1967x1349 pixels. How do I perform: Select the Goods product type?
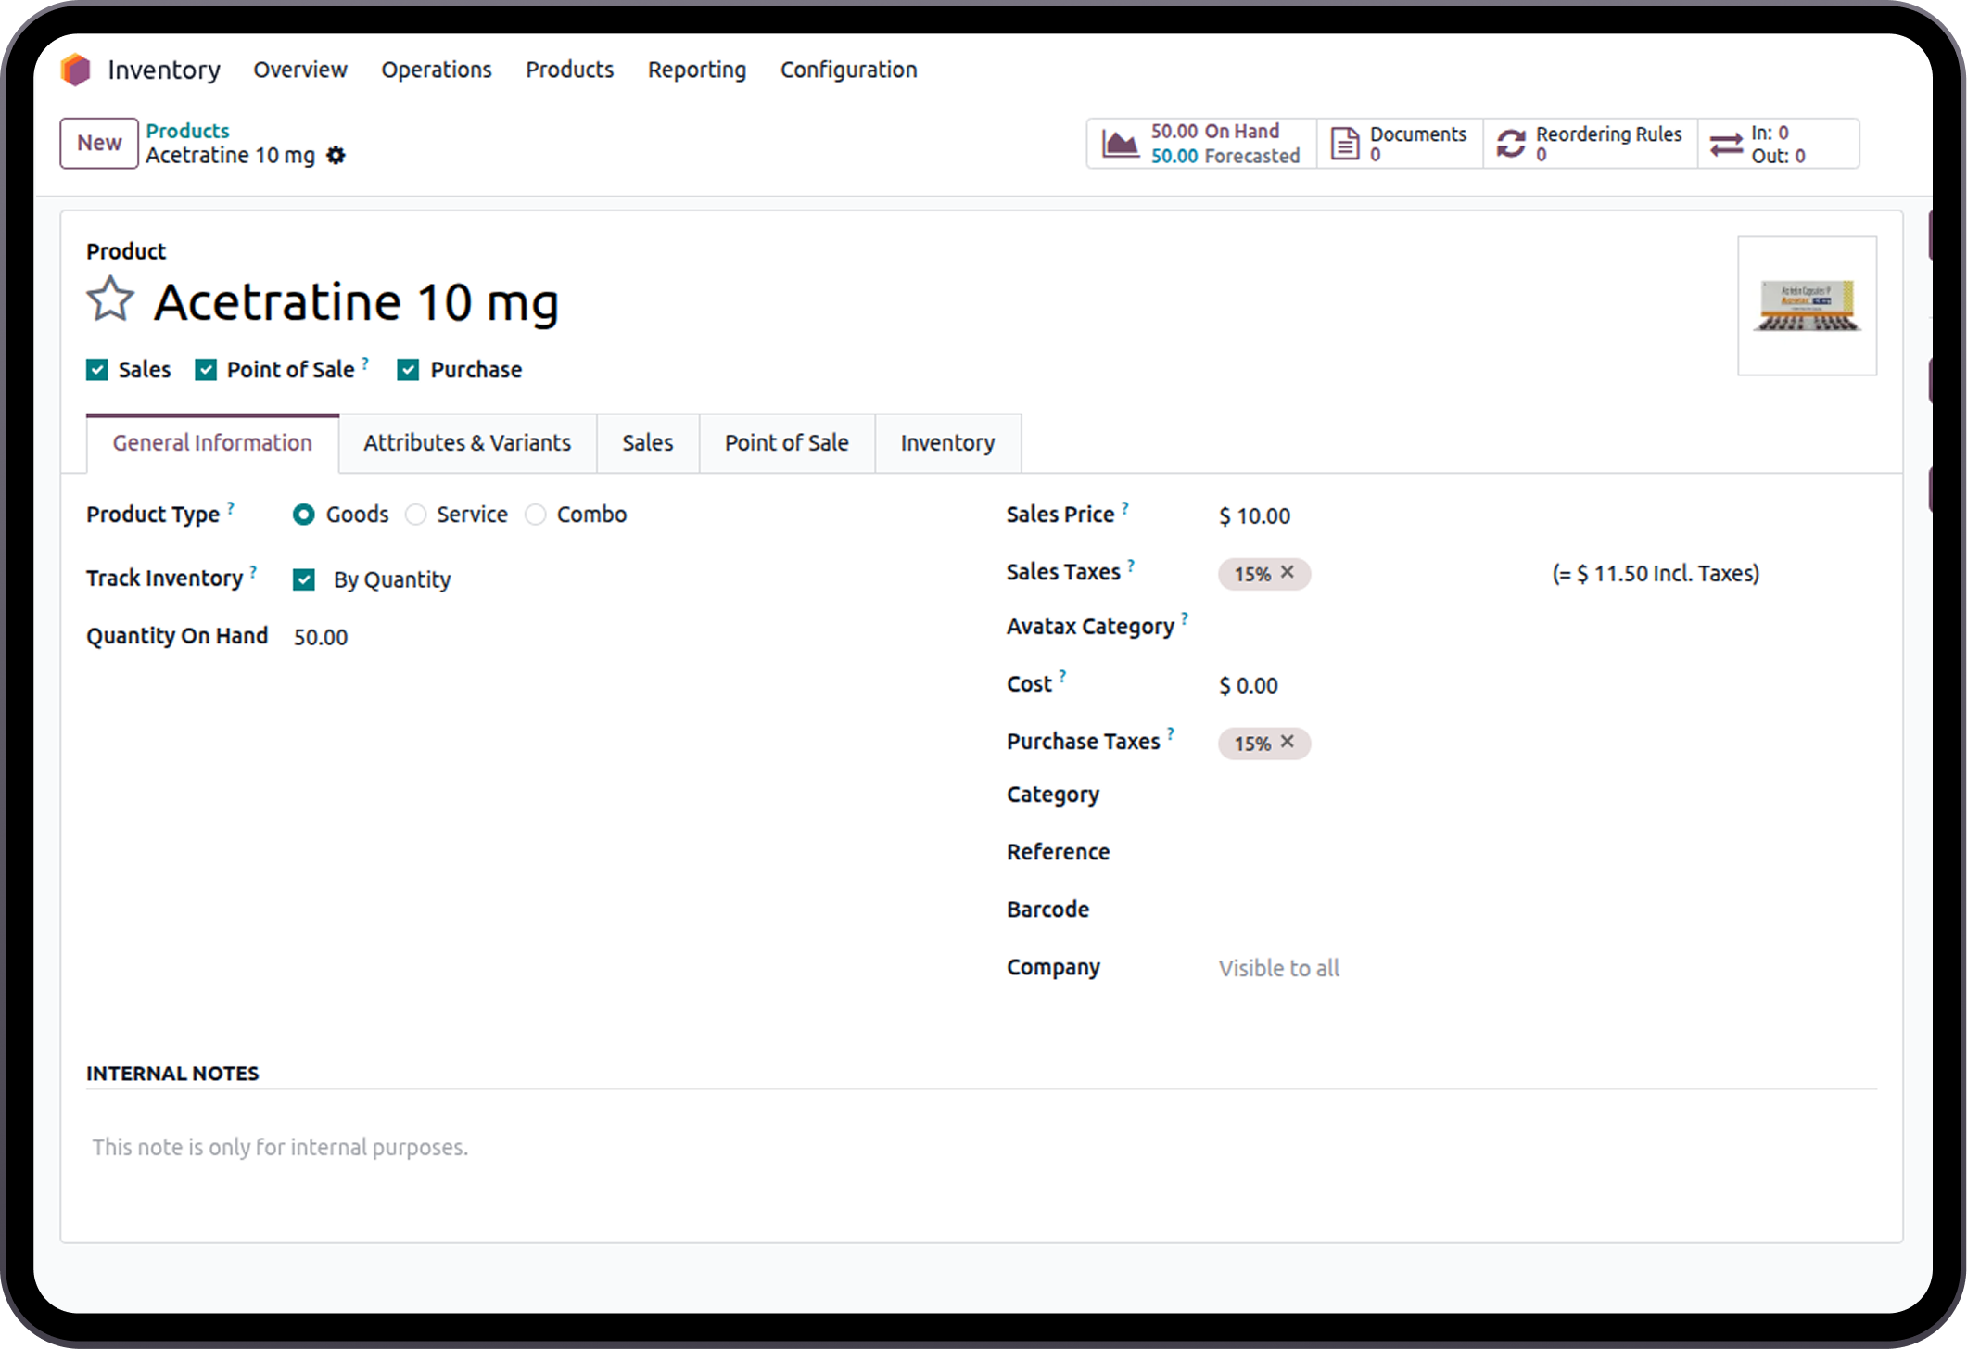tap(304, 515)
